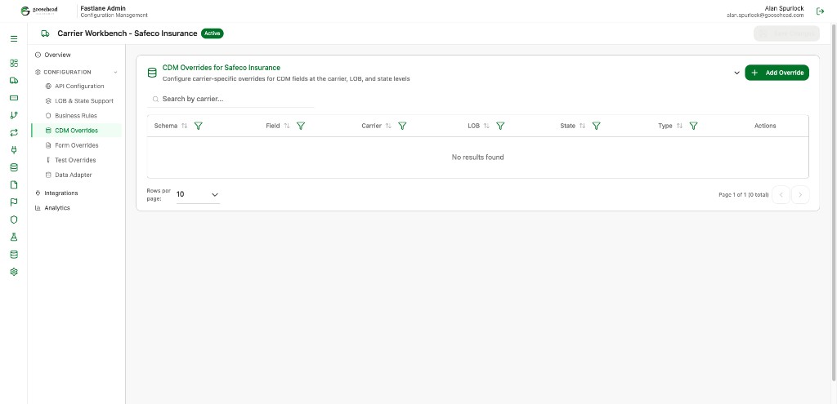Open the database icon just below the plug icon

[x=14, y=167]
